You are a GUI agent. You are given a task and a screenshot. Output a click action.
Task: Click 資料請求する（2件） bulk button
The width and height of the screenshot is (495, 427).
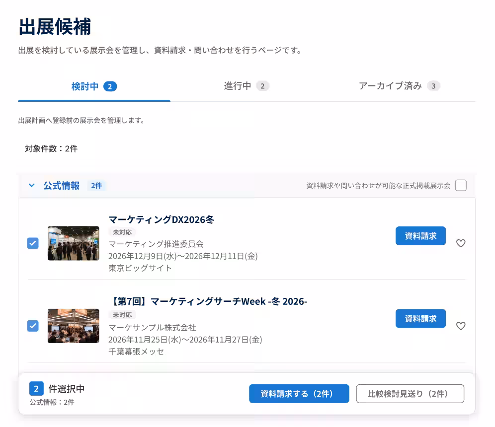[299, 394]
